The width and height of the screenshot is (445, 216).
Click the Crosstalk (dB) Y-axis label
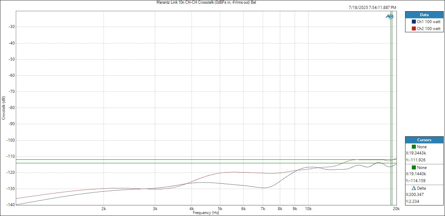pos(3,108)
